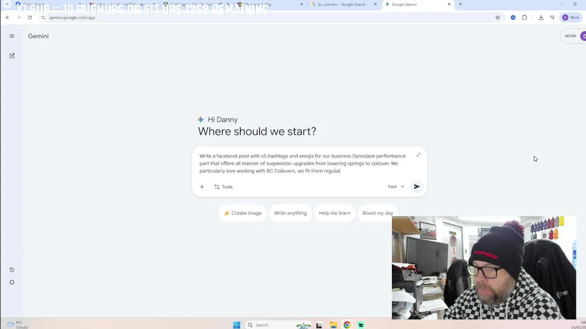Image resolution: width=586 pixels, height=329 pixels.
Task: Open the tab search dropdown arrow
Action: coord(7,4)
